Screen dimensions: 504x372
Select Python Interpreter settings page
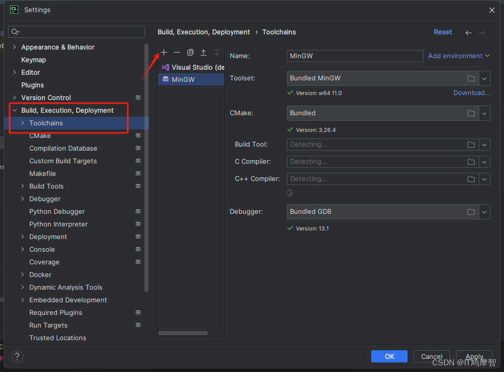(x=59, y=224)
